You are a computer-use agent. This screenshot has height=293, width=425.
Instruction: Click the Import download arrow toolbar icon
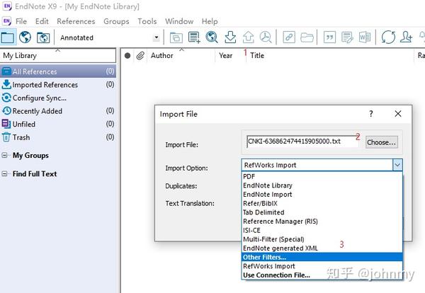(x=230, y=37)
